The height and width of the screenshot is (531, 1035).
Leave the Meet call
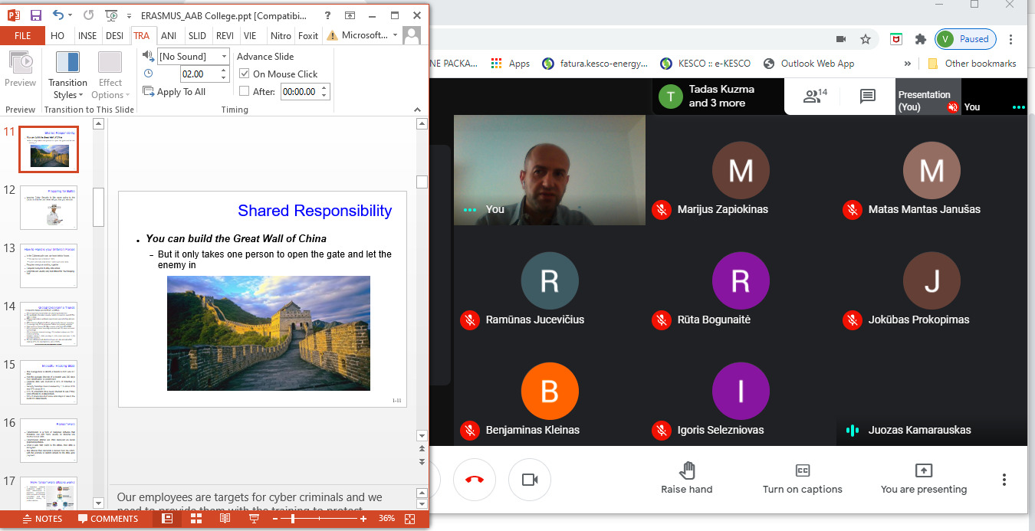point(475,480)
